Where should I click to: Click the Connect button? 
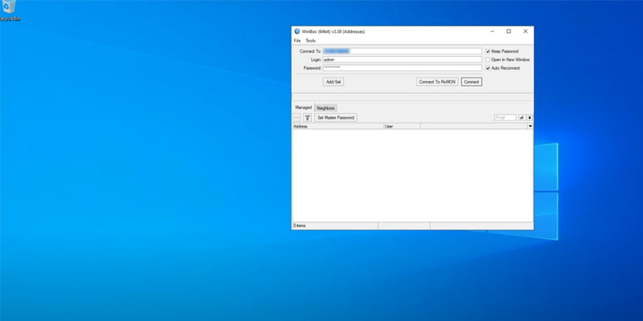click(x=472, y=82)
